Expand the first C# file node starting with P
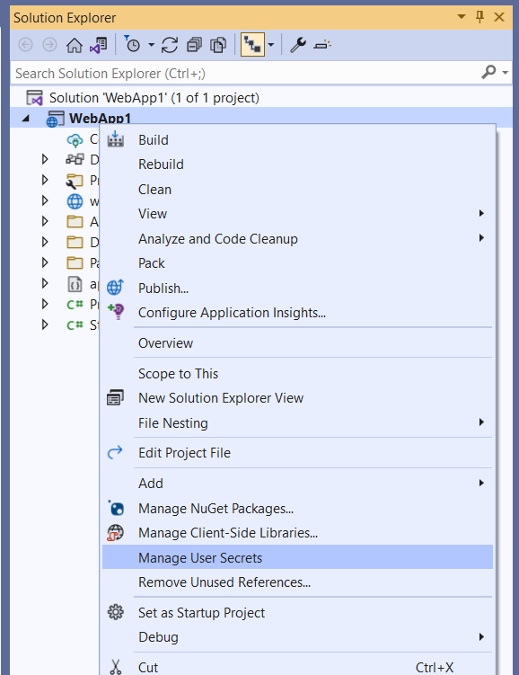 click(45, 304)
